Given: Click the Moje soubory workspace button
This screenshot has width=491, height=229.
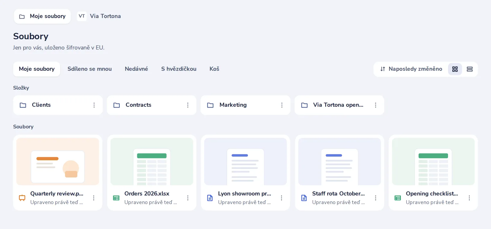Looking at the screenshot, I should (42, 16).
